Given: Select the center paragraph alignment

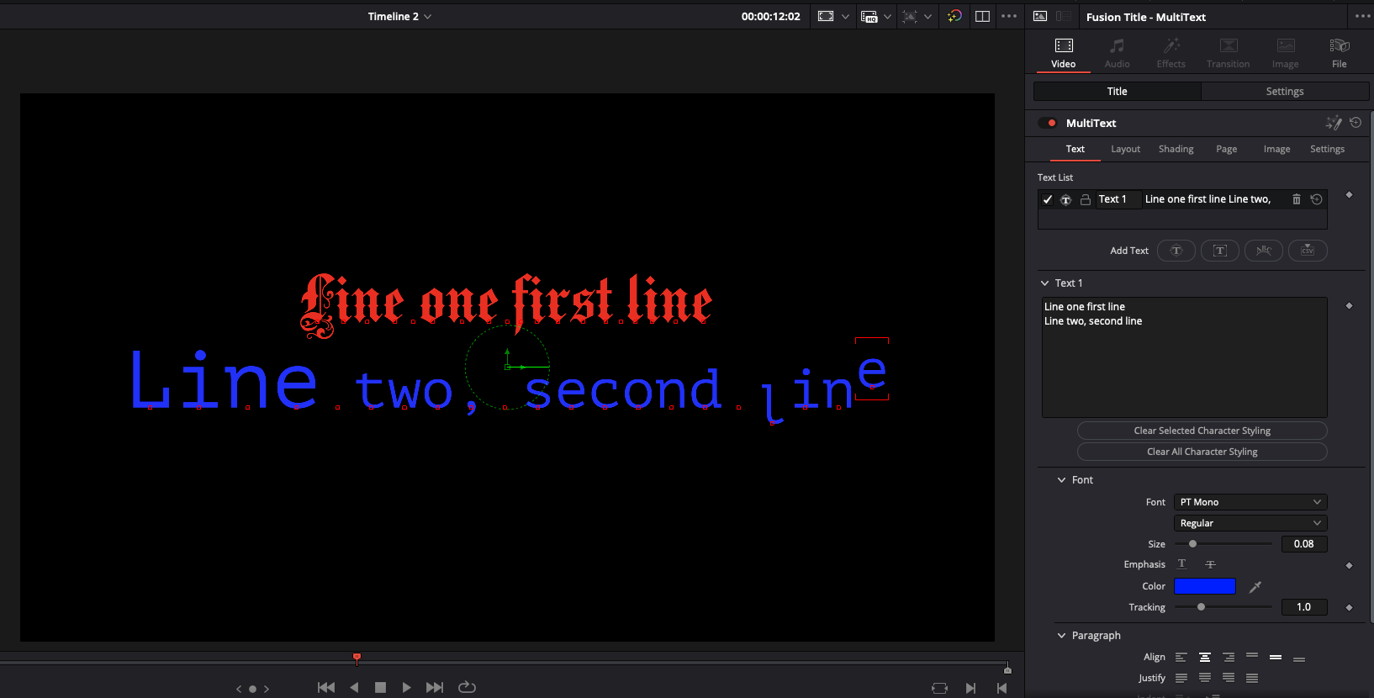Looking at the screenshot, I should tap(1205, 657).
